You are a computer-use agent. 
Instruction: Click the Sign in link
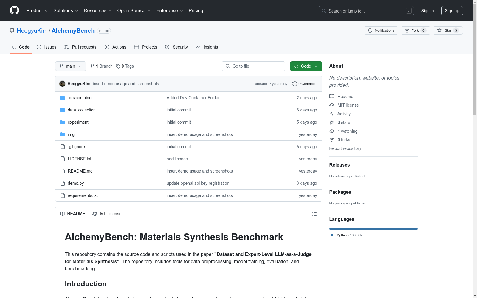pyautogui.click(x=428, y=11)
